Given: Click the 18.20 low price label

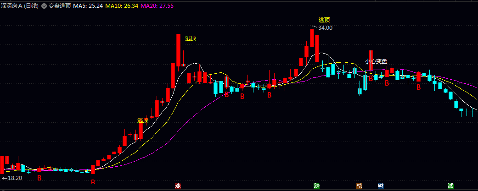Looking at the screenshot, I should (15, 178).
